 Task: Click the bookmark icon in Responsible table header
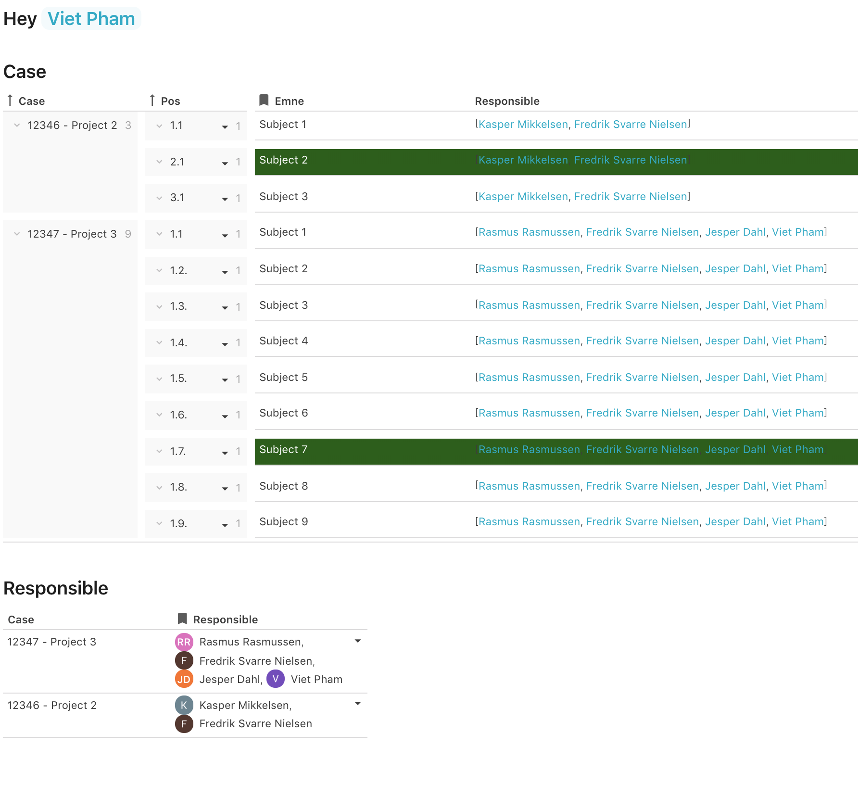[x=182, y=619]
